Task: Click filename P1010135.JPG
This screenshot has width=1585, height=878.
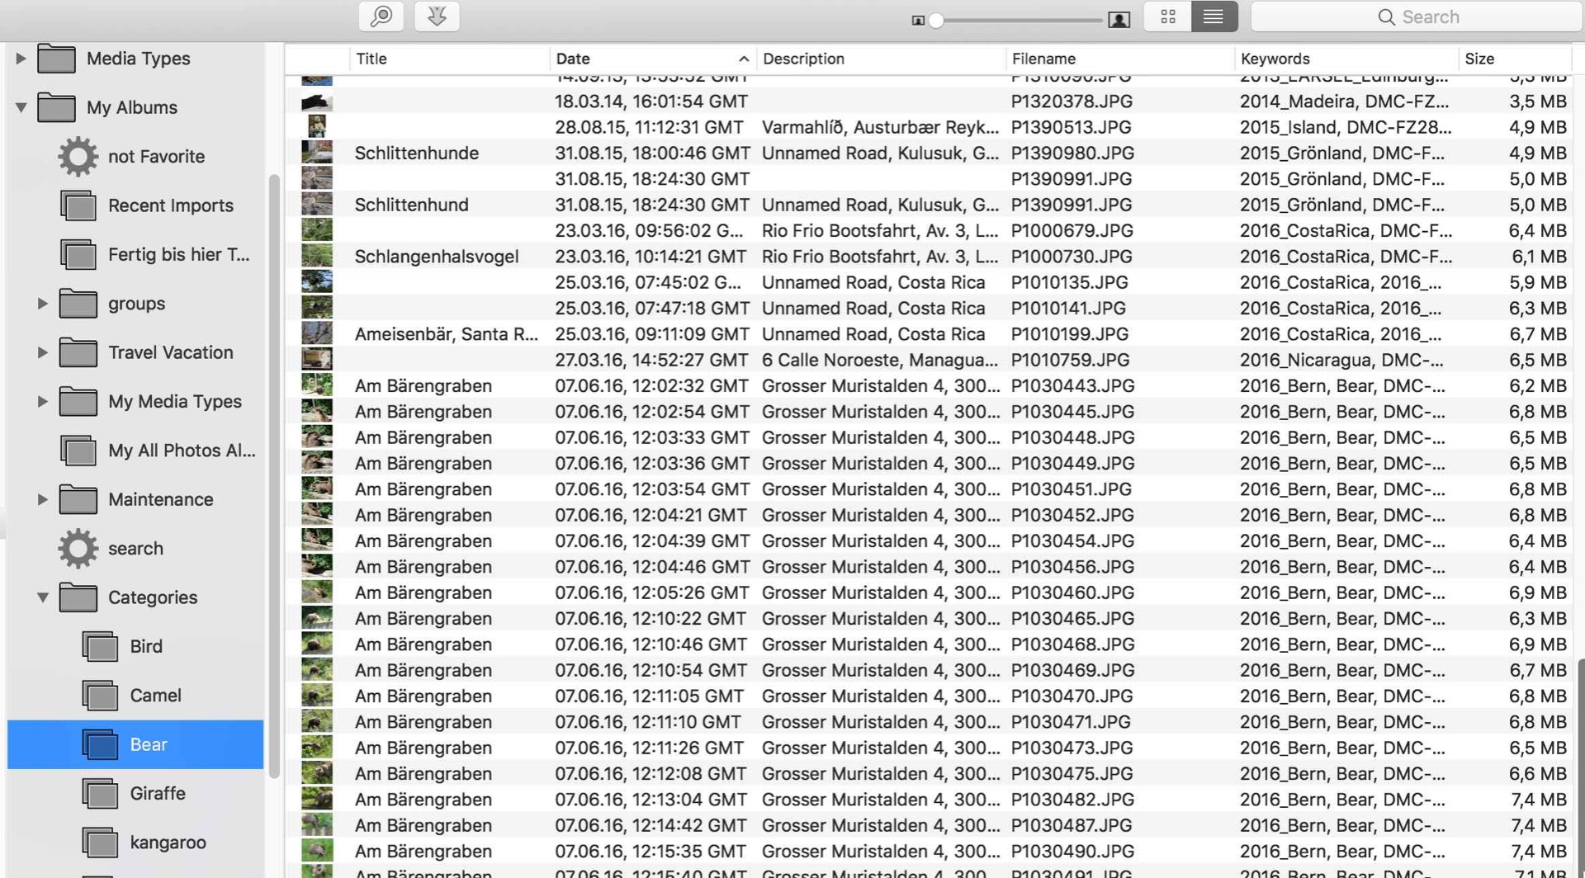Action: coord(1069,282)
